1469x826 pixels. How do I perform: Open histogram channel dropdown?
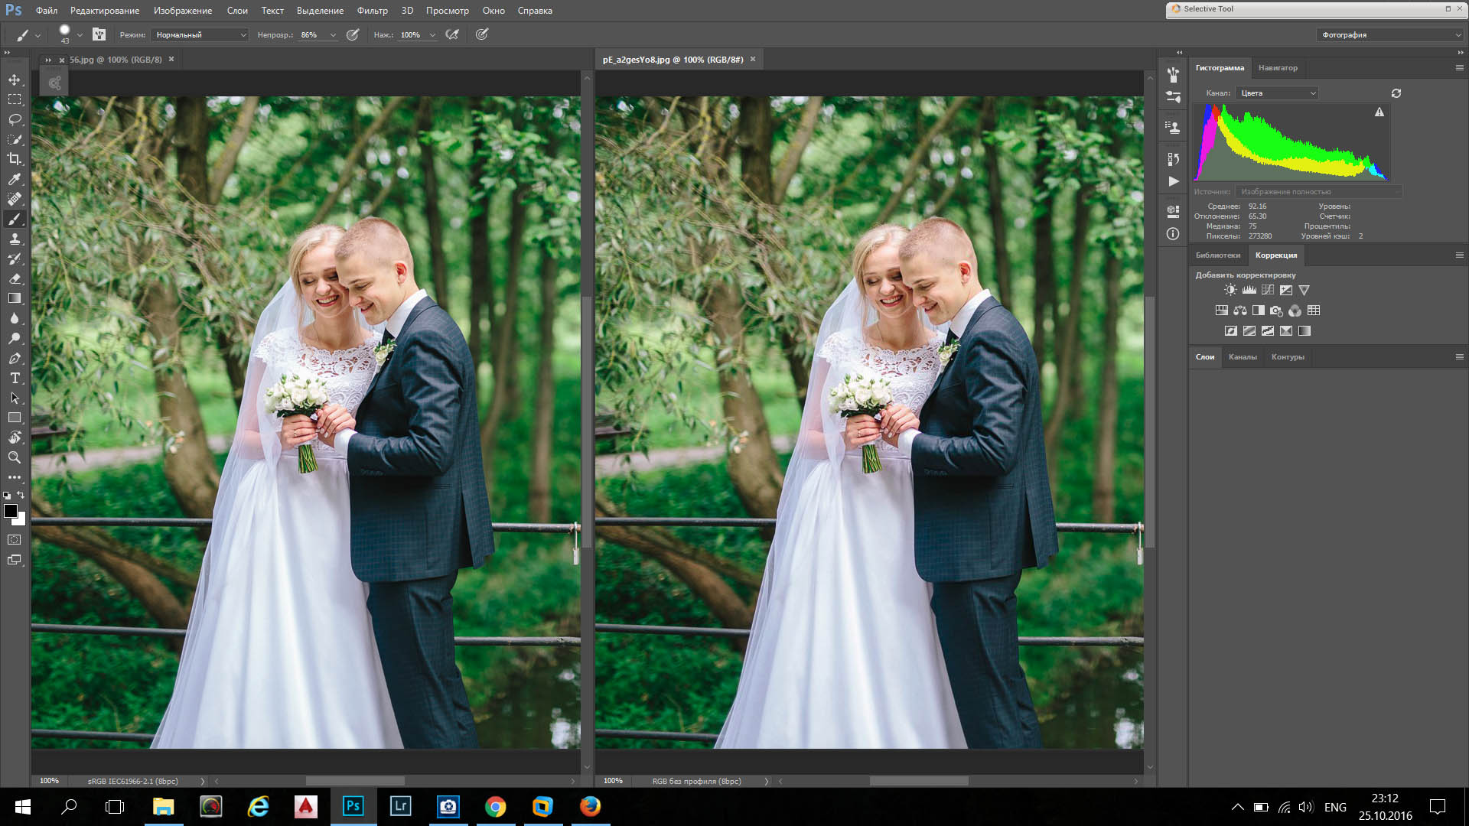coord(1277,93)
